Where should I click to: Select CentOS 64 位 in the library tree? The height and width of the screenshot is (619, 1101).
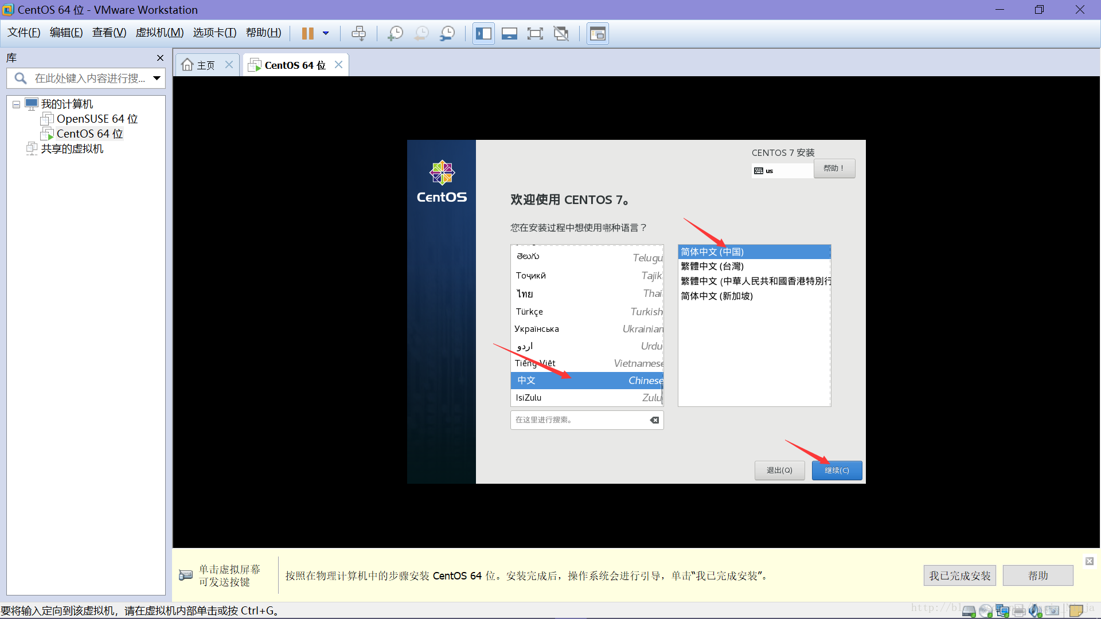[89, 134]
